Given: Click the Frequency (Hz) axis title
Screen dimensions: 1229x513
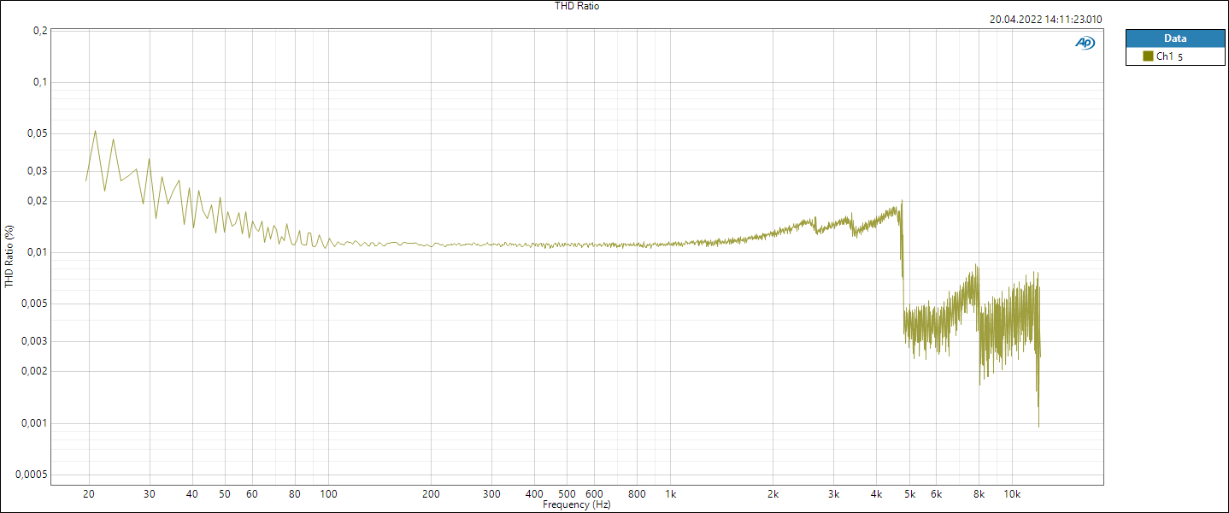Looking at the screenshot, I should [577, 504].
